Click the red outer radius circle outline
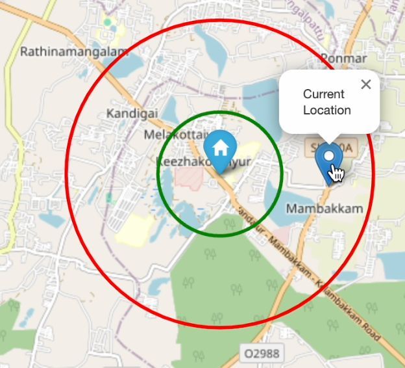 point(66,174)
